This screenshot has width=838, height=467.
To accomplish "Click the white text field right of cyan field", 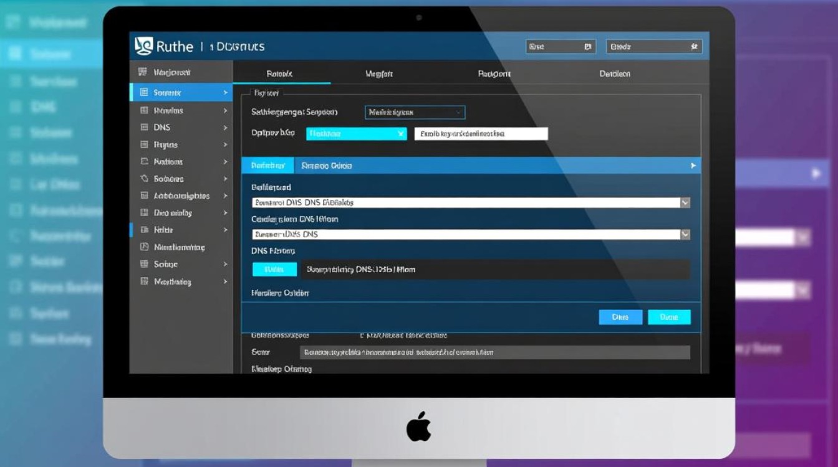I will [481, 134].
